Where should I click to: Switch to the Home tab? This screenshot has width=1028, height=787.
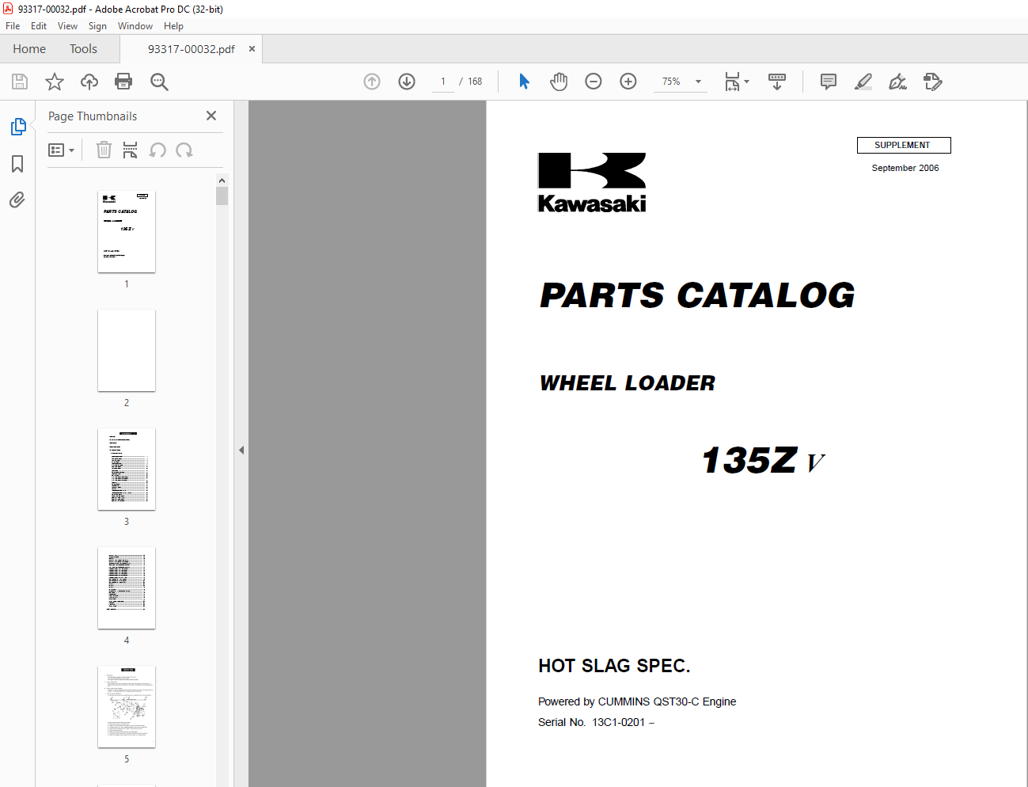pyautogui.click(x=29, y=49)
